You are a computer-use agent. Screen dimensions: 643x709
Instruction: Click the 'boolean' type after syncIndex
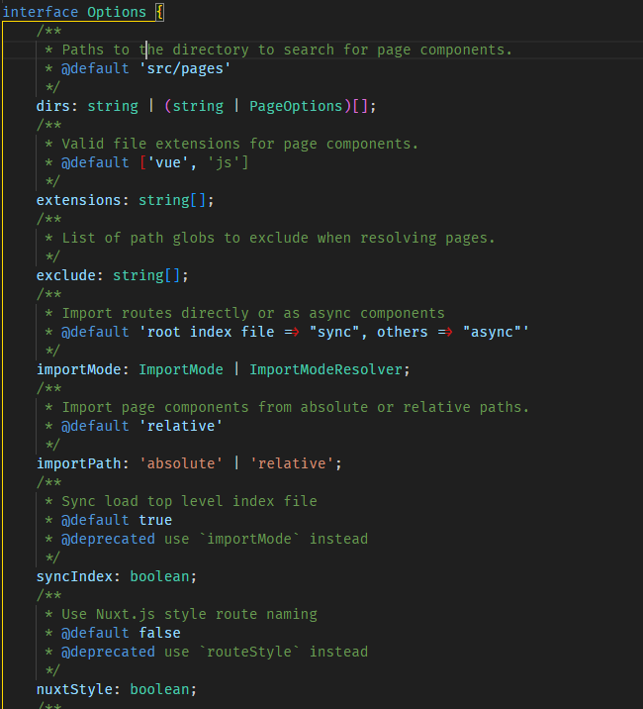point(159,576)
